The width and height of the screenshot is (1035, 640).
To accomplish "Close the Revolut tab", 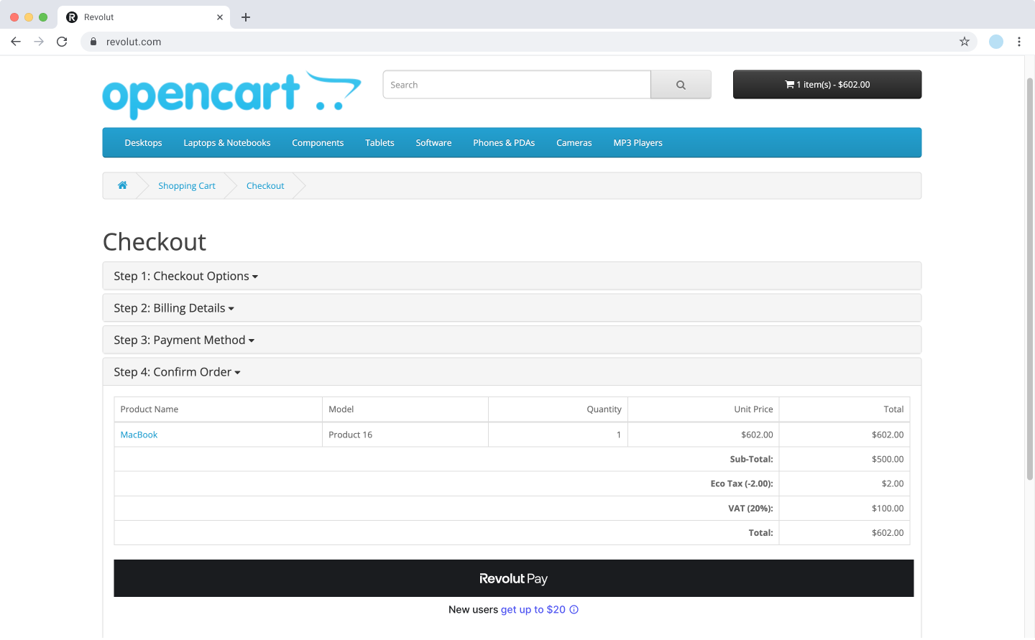I will pyautogui.click(x=220, y=17).
